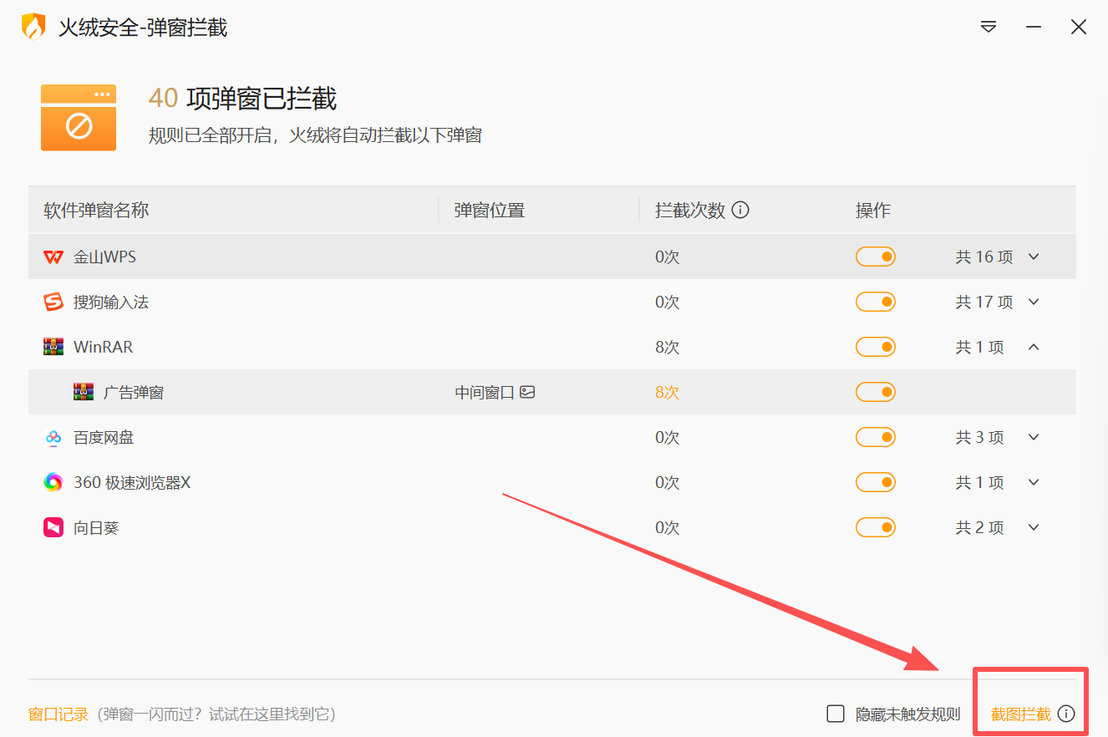Collapse the WinRAR rule list
The width and height of the screenshot is (1108, 737).
tap(1034, 347)
